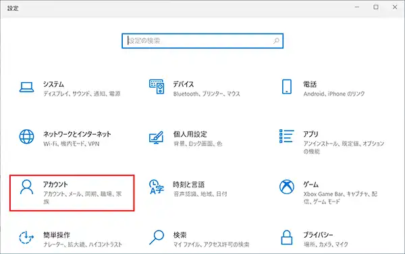Open the ゲーム Xbox icon

tap(287, 187)
